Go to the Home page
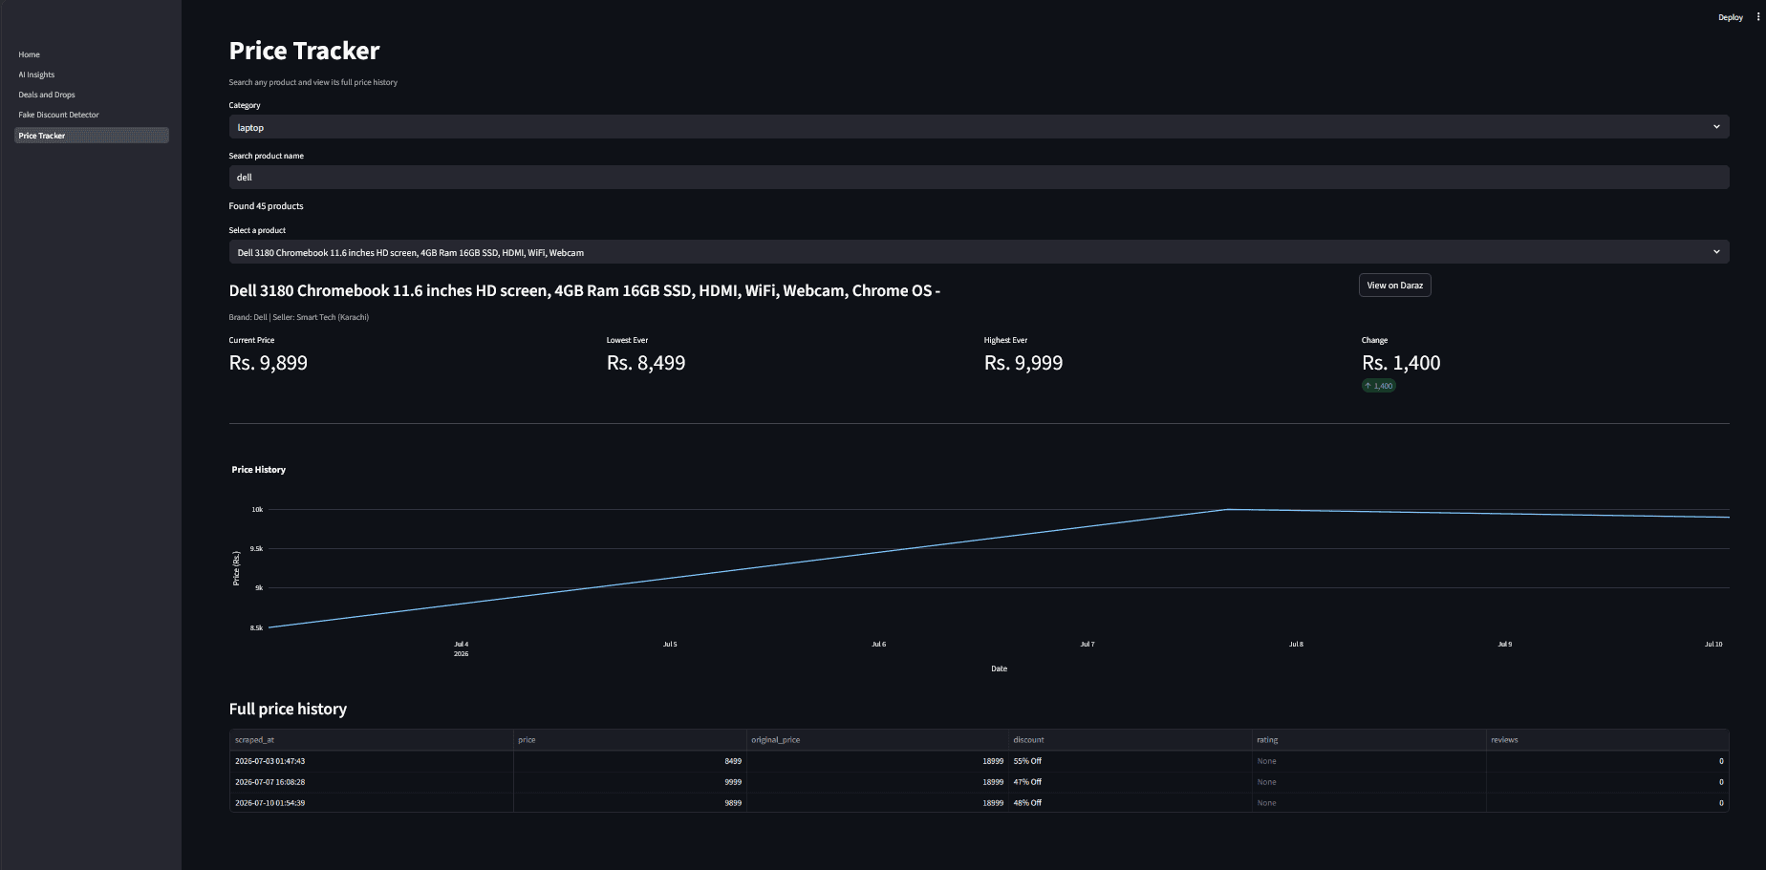This screenshot has height=870, width=1766. pyautogui.click(x=30, y=54)
